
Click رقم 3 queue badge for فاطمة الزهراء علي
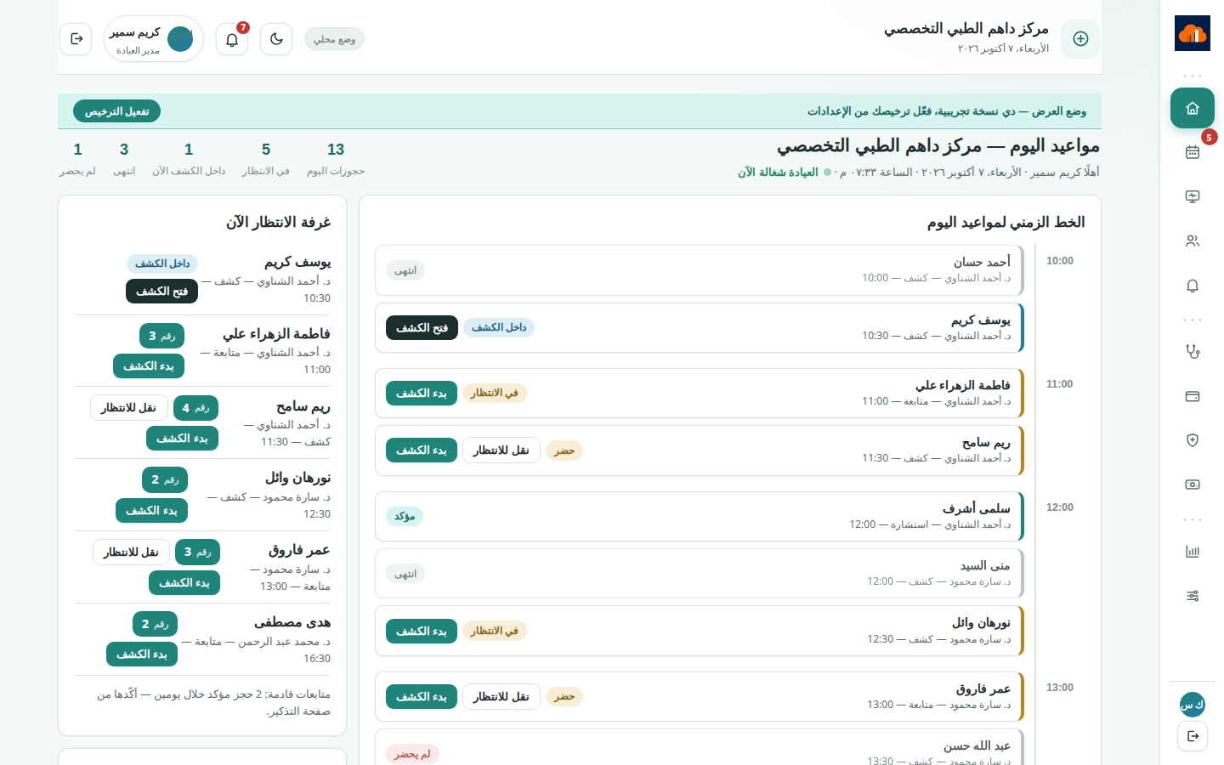(161, 336)
